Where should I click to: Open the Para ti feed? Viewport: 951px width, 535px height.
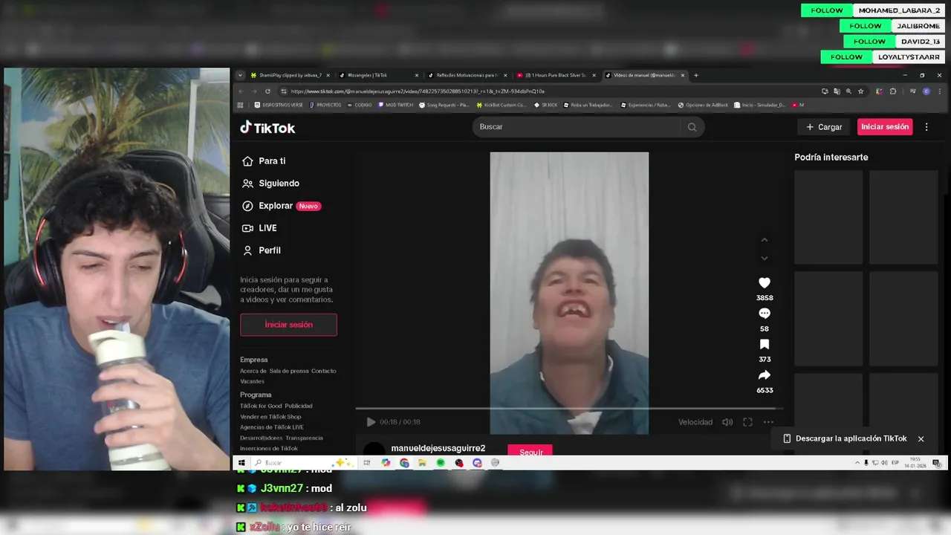click(264, 161)
